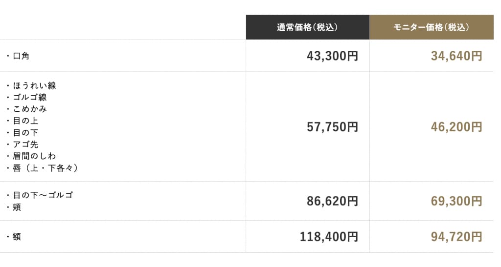Click the 57,750円 regular price
This screenshot has height=267, width=501.
332,127
